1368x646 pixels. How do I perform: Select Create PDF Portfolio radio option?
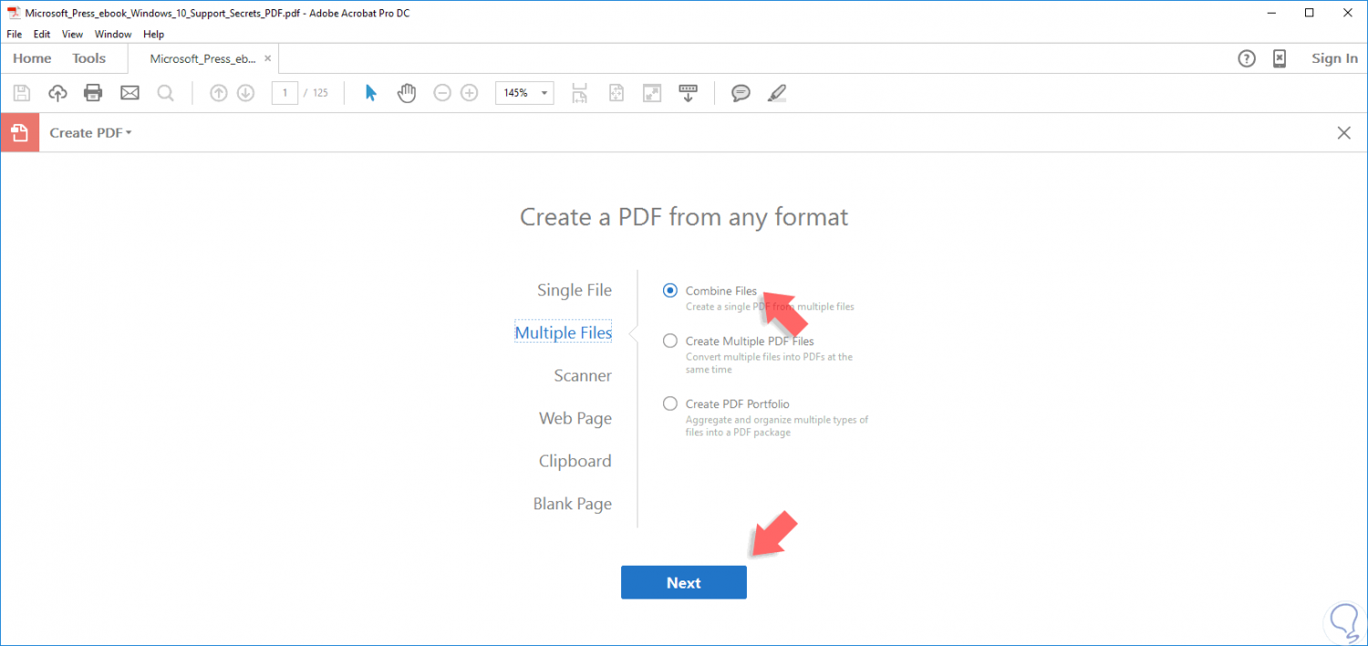(670, 404)
